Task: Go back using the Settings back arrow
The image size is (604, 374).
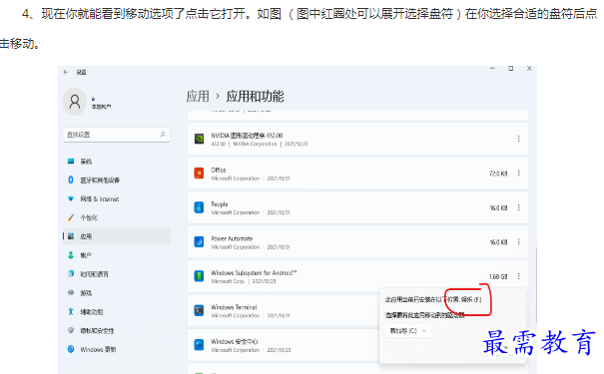Action: coord(66,72)
